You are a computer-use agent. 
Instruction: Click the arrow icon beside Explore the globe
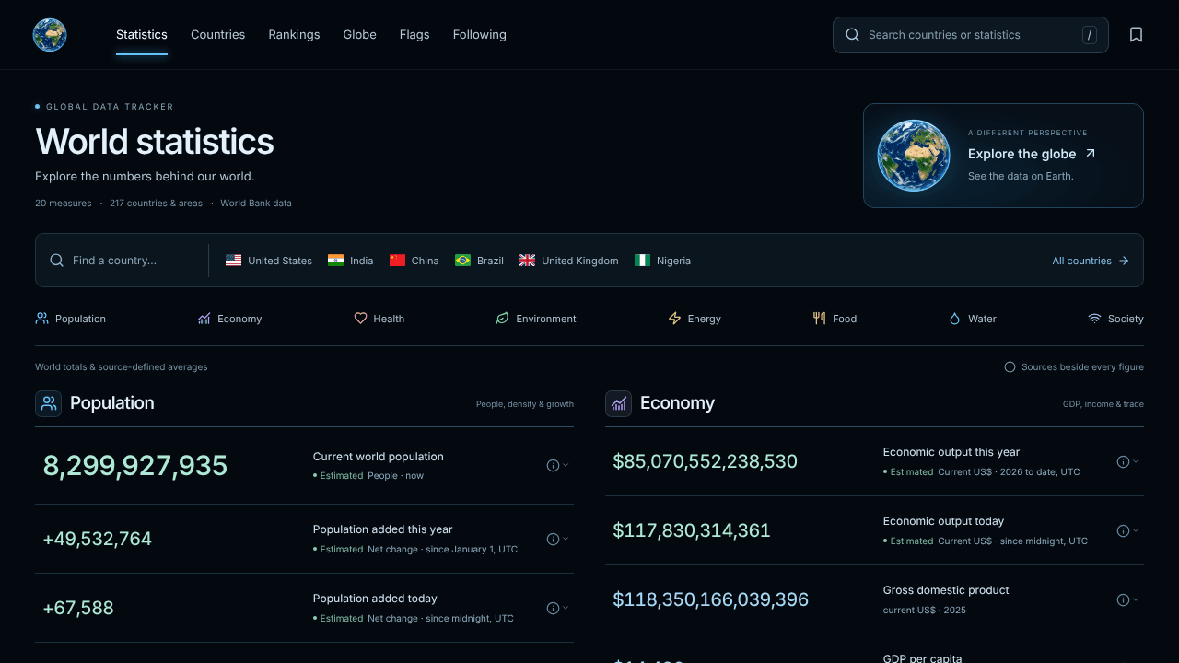pos(1091,154)
